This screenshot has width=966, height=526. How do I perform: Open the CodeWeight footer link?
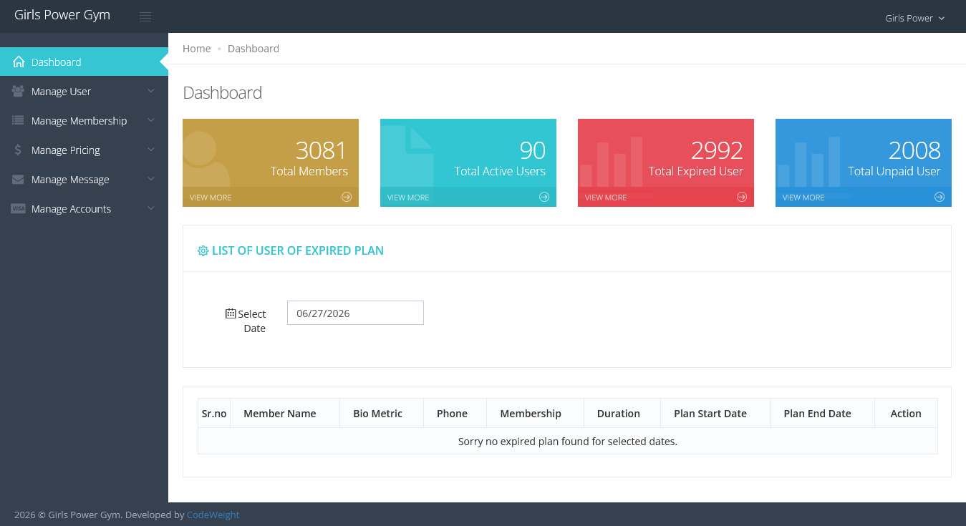click(213, 515)
